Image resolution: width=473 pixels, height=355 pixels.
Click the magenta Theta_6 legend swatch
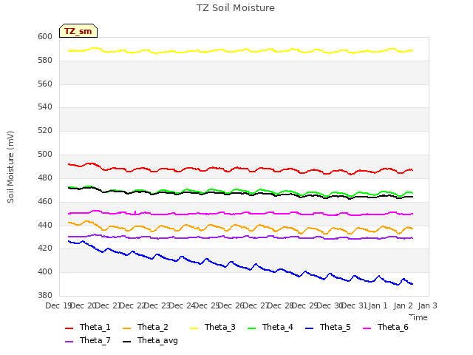tap(367, 328)
